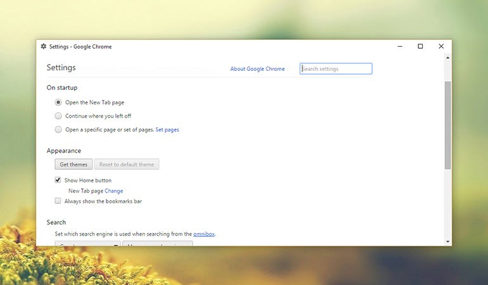This screenshot has width=488, height=285.
Task: Select Open the New Tab page option
Action: click(x=58, y=102)
